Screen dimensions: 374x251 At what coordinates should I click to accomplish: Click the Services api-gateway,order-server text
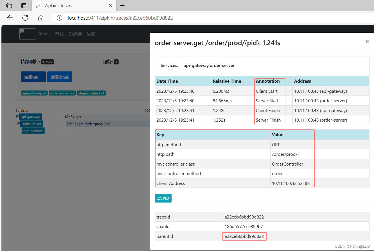pos(197,65)
